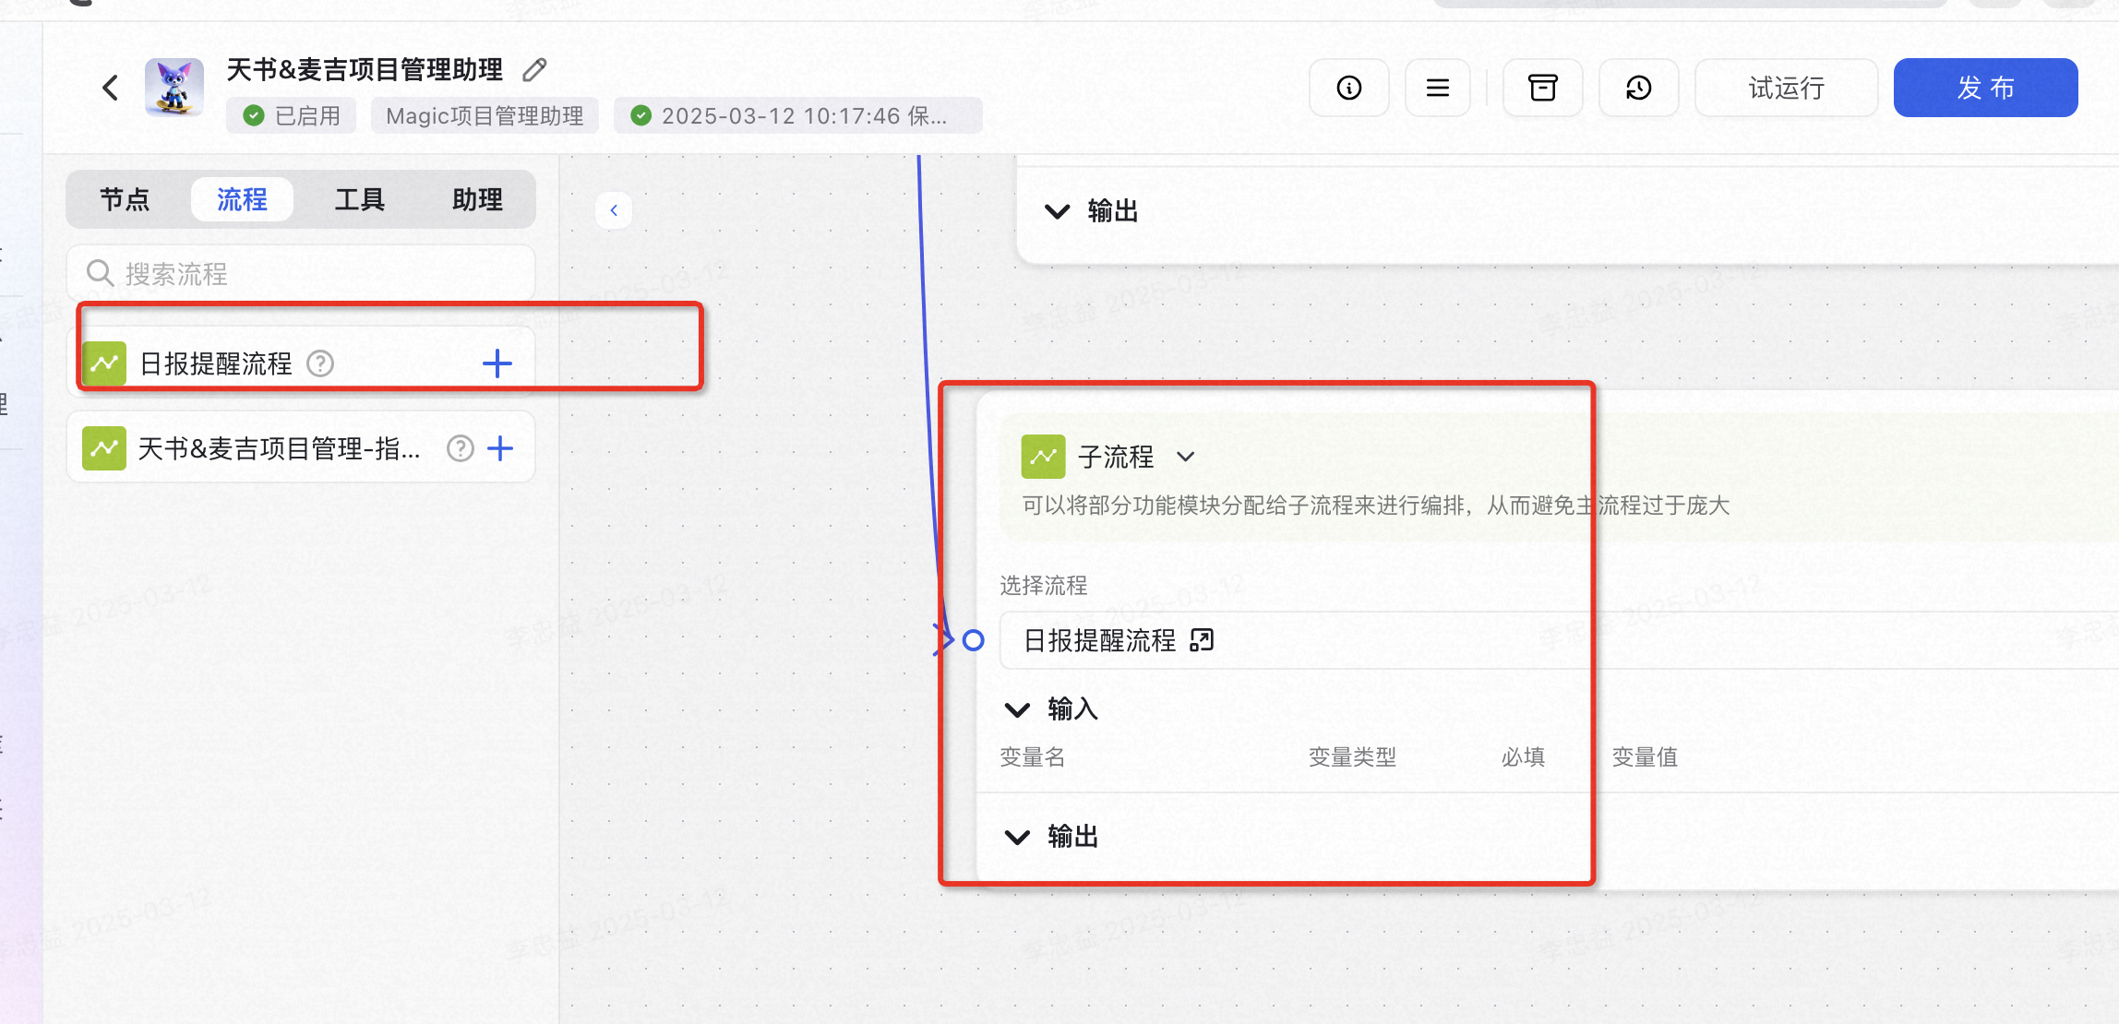The width and height of the screenshot is (2119, 1024).
Task: Show help for 日报提醒流程
Action: click(320, 363)
